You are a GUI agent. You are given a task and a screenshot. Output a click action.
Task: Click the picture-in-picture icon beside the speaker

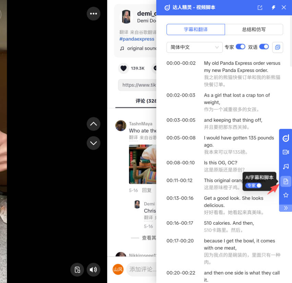(77, 269)
